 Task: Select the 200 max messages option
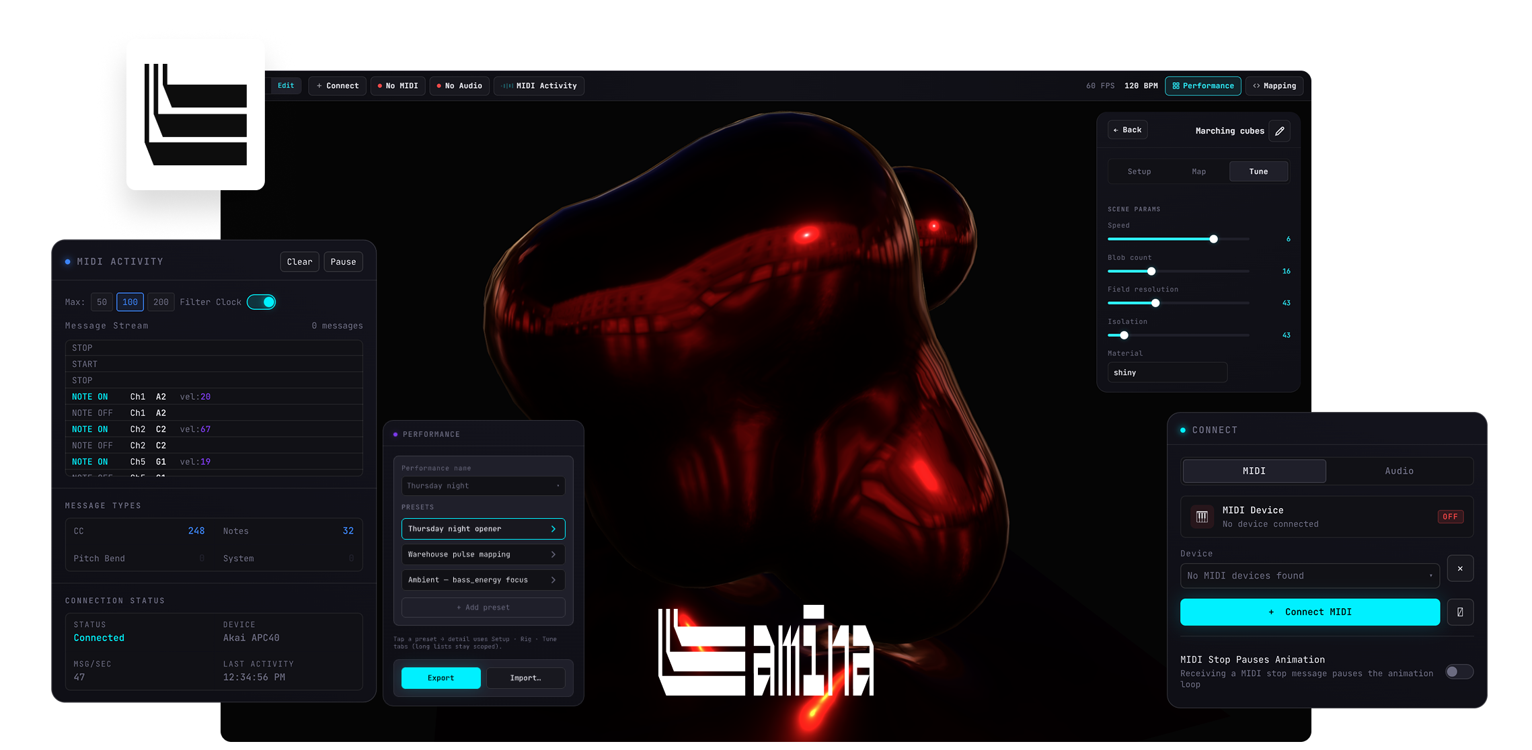tap(161, 302)
